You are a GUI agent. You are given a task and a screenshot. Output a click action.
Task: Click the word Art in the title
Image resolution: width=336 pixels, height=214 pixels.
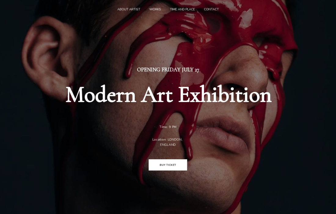pyautogui.click(x=157, y=94)
